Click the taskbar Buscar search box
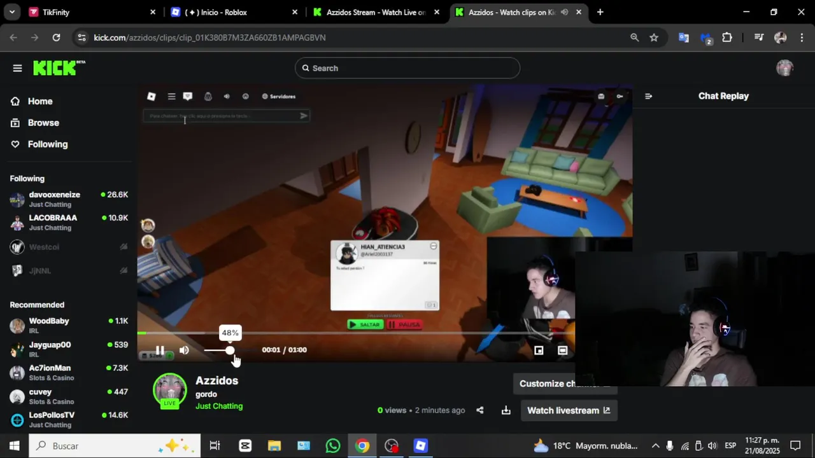Screen dimensions: 815x458 pos(115,446)
